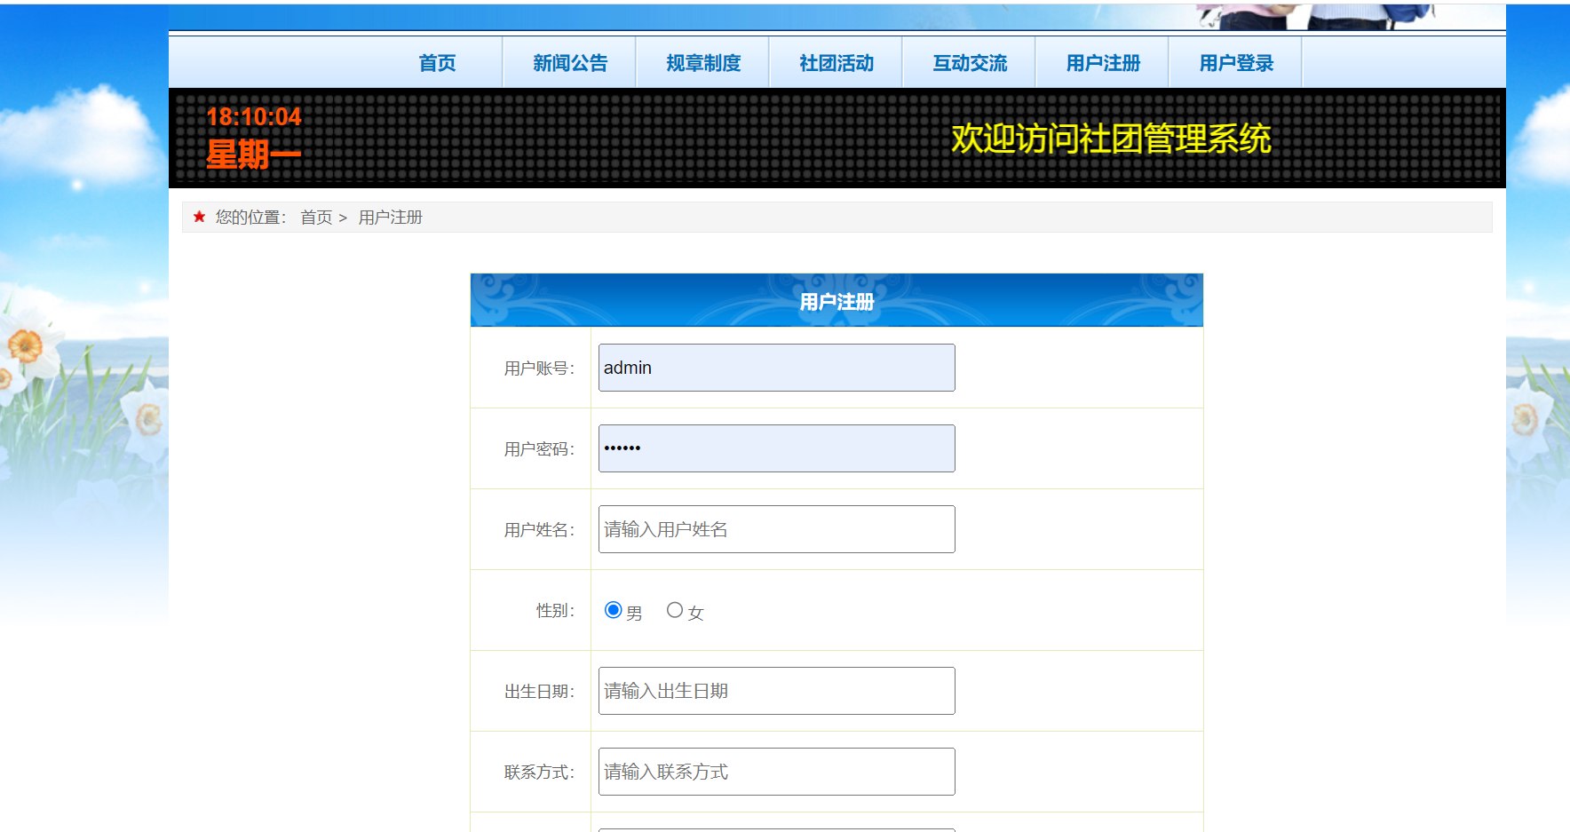Viewport: 1570px width, 832px height.
Task: Click the 您的位置: breadcrumb label
Action: [x=251, y=218]
